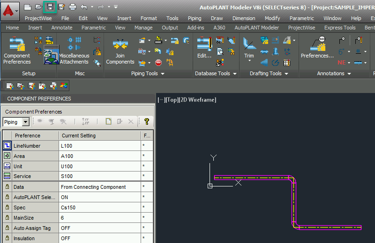Open the undo history dropdown arrow
This screenshot has width=375, height=243.
92,7
